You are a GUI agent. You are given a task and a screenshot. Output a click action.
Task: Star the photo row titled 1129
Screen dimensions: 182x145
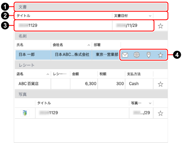click(x=160, y=113)
